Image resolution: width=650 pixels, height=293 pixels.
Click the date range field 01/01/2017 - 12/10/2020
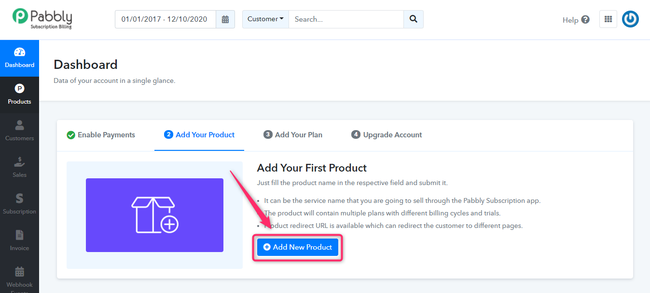click(166, 19)
